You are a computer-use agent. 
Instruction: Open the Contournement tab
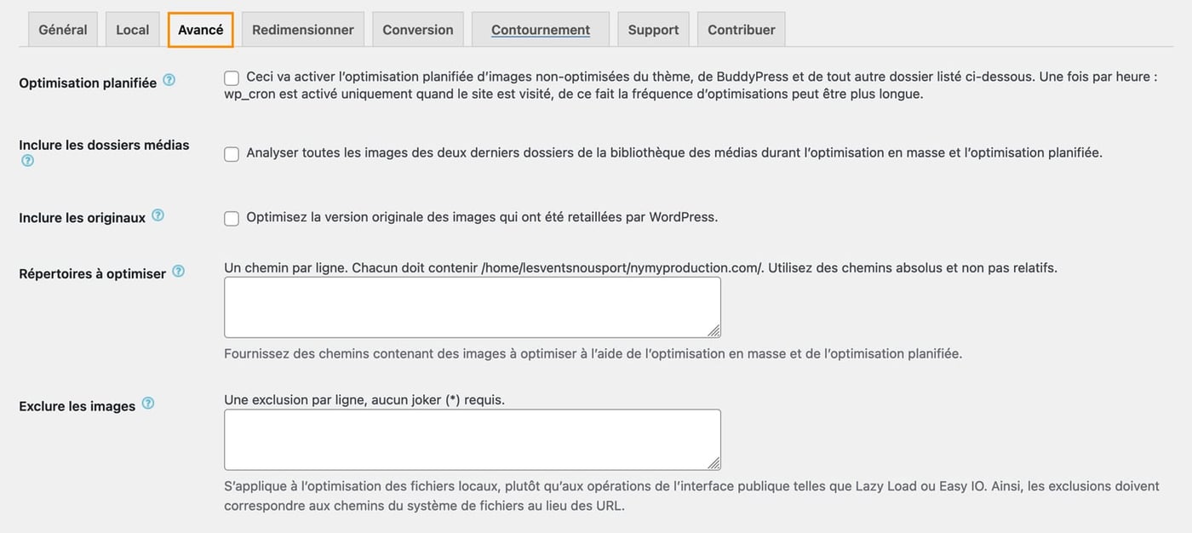[x=540, y=29]
